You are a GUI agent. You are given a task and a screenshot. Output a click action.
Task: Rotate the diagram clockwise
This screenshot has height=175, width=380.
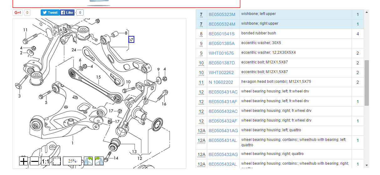click(99, 161)
